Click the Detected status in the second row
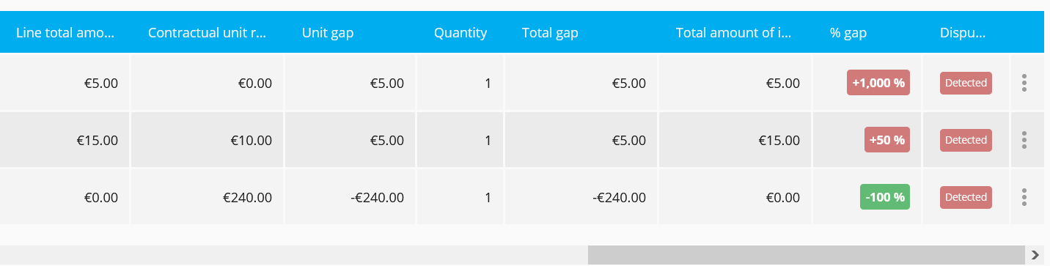This screenshot has height=266, width=1050. 966,140
